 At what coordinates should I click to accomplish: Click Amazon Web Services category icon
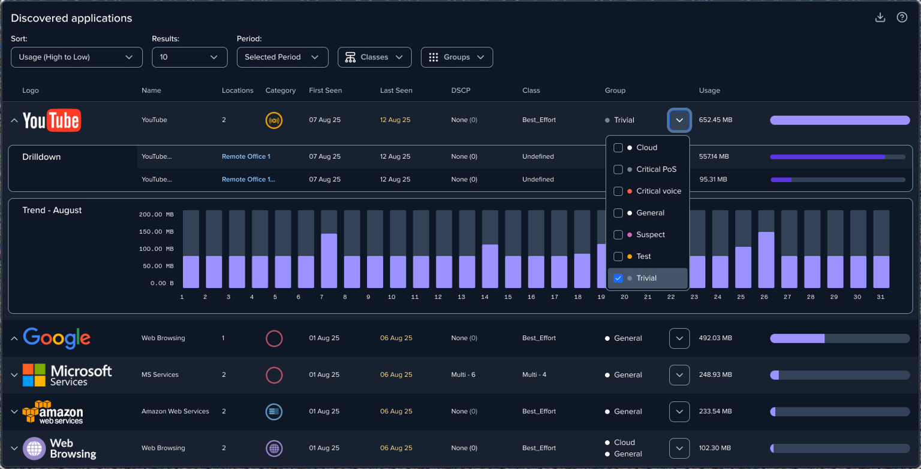[275, 411]
